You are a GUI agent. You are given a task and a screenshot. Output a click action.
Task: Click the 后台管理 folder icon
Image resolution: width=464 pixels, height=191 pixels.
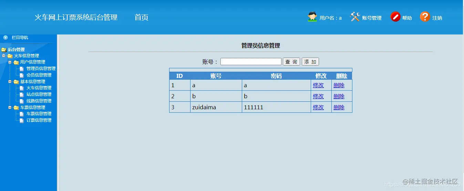coord(4,50)
